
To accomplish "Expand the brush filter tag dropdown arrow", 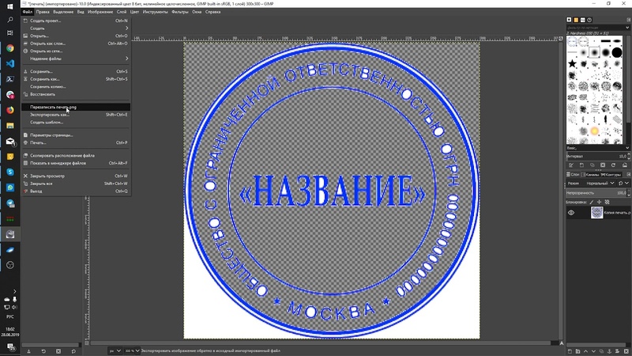I will pyautogui.click(x=627, y=28).
